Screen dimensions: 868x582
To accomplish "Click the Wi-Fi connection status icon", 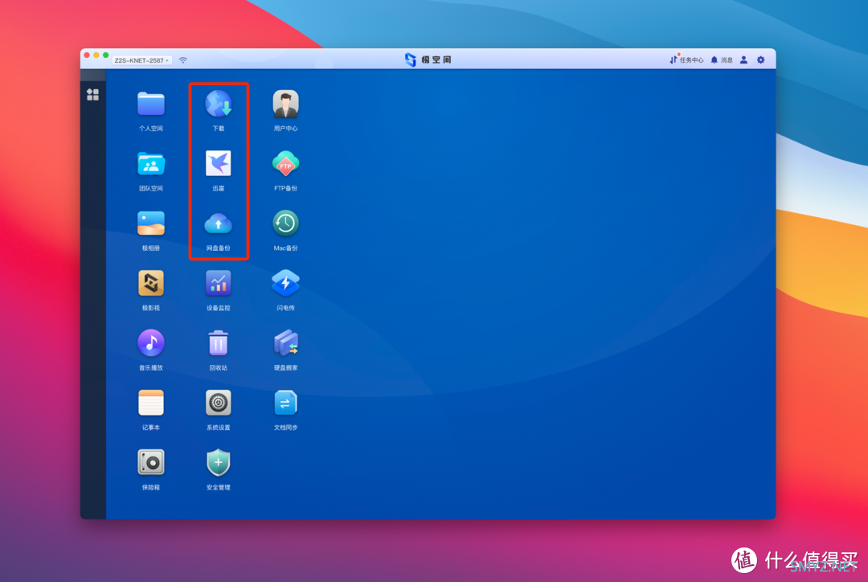I will (x=183, y=59).
